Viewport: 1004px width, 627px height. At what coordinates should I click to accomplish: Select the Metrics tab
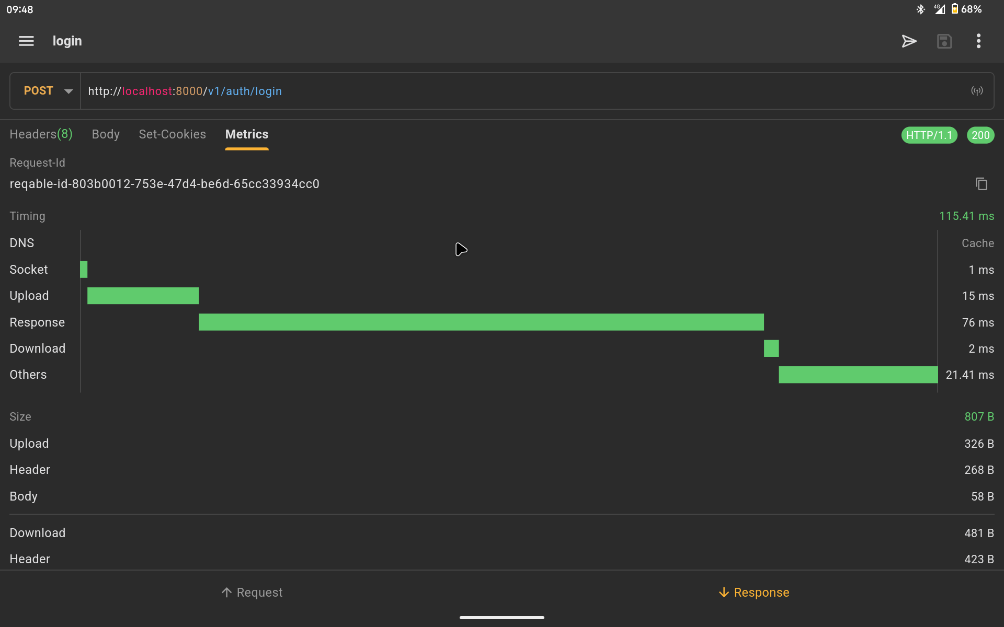246,134
